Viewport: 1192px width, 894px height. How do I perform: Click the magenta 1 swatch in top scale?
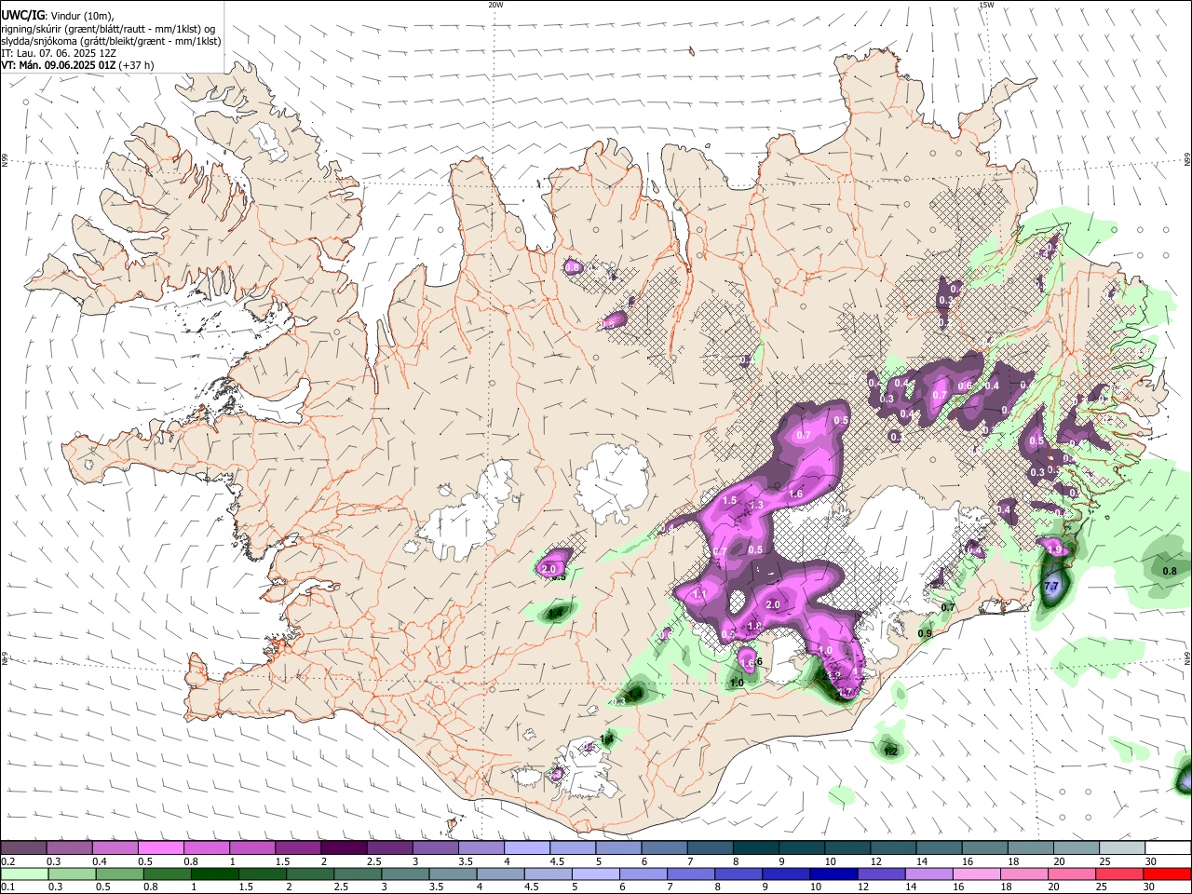pos(251,848)
